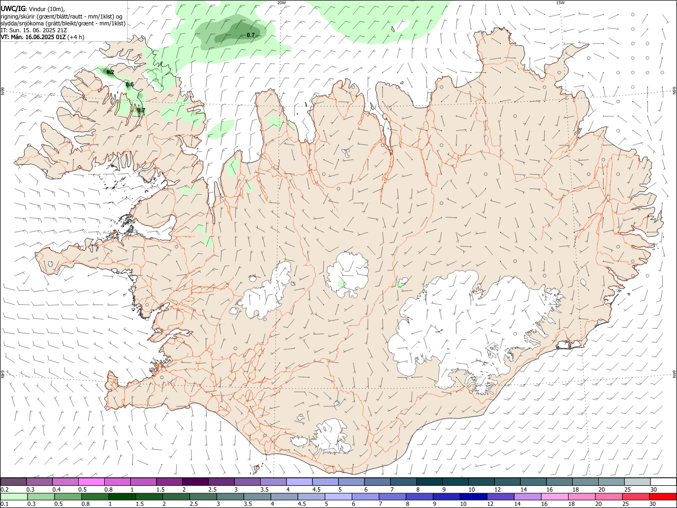Viewport: 677px width, 508px height.
Task: Pick lower legend bright red swatch after 30
Action: click(662, 496)
